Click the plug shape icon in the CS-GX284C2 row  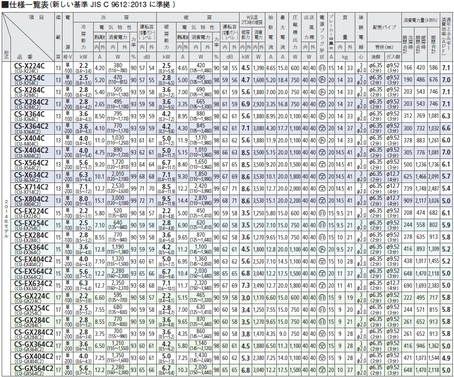click(322, 334)
